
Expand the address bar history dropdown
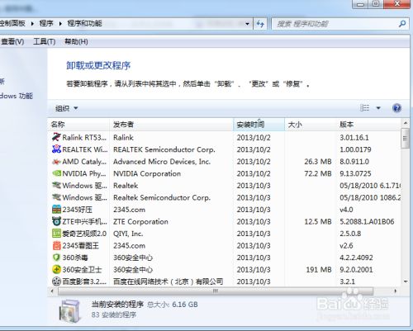247,24
